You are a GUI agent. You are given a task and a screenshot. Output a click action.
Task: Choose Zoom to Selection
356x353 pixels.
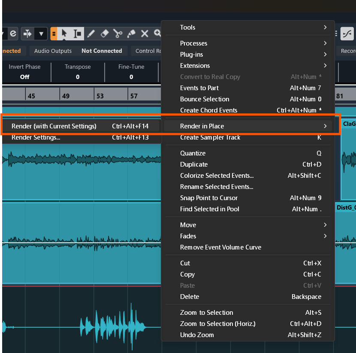pos(248,312)
